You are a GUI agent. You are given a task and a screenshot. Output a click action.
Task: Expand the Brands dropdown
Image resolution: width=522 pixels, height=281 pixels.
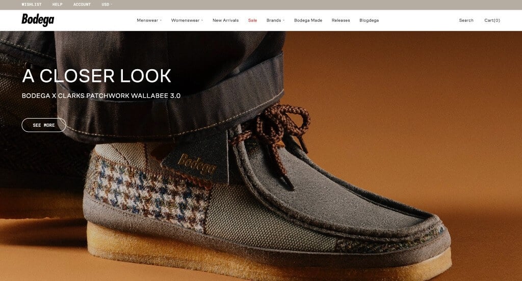[x=276, y=20]
